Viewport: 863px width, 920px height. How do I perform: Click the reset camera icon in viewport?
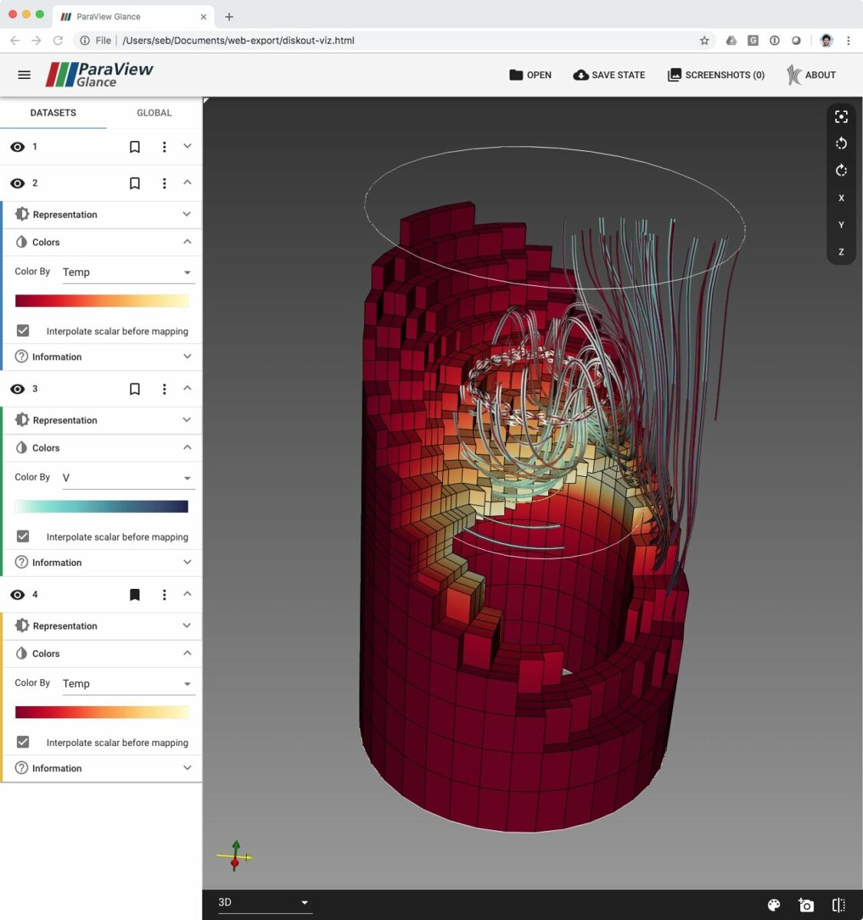(x=841, y=117)
